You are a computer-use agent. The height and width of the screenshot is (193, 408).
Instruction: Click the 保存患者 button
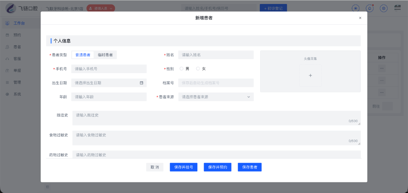(250, 167)
